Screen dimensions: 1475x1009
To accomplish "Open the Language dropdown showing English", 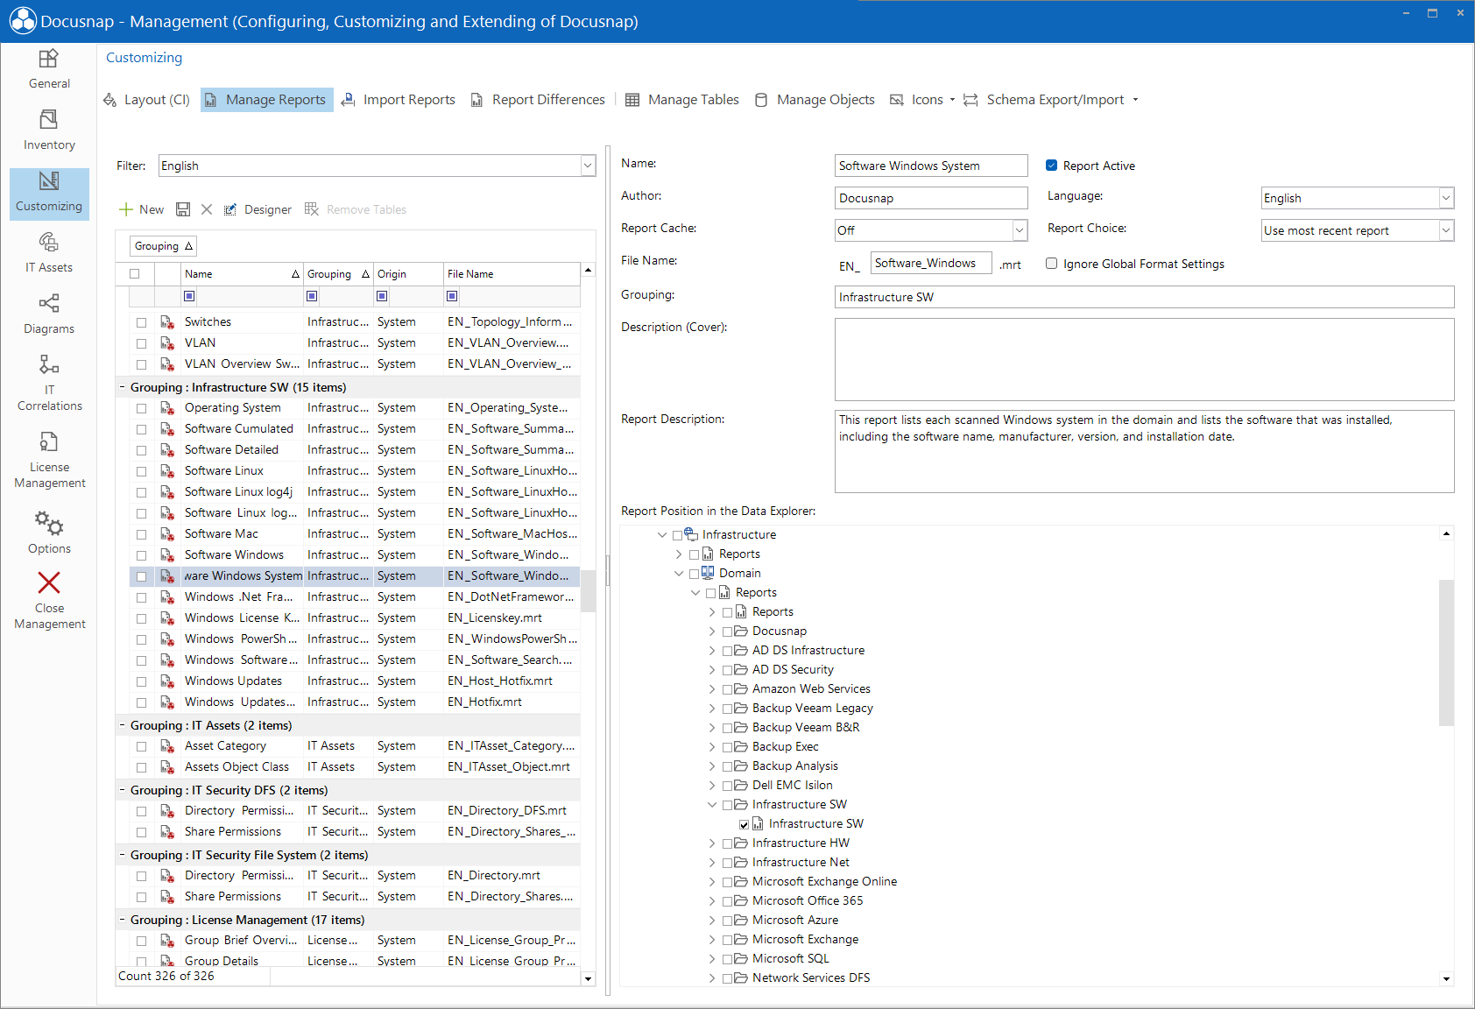I will 1446,198.
